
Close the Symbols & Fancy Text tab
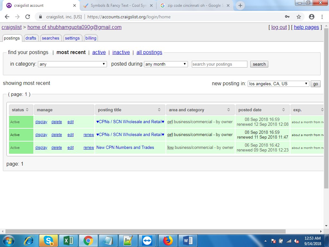[x=151, y=5]
